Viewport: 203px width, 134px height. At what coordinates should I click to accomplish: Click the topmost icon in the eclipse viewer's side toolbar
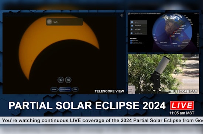point(198,34)
